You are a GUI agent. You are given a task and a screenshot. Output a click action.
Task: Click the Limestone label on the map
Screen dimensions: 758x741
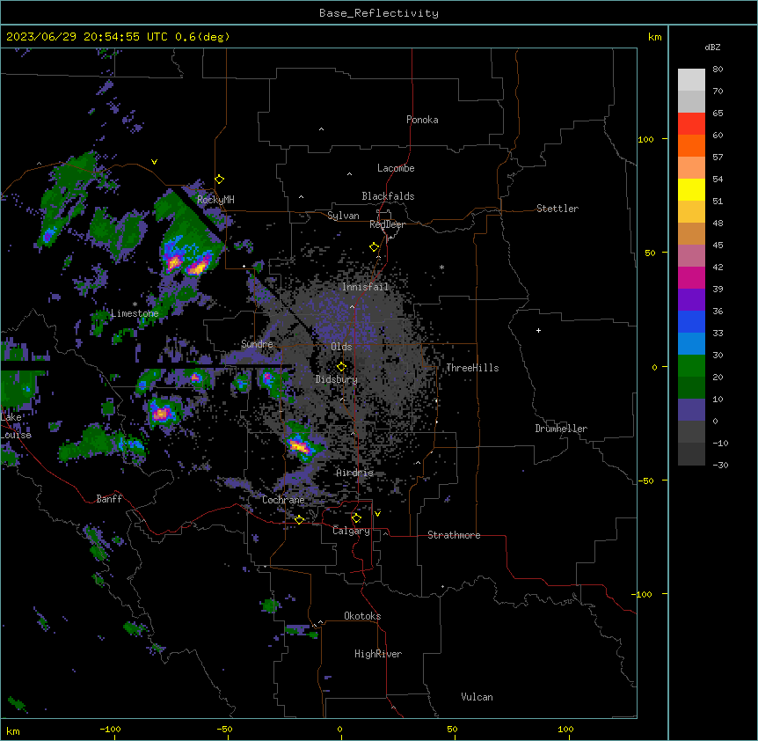click(135, 313)
